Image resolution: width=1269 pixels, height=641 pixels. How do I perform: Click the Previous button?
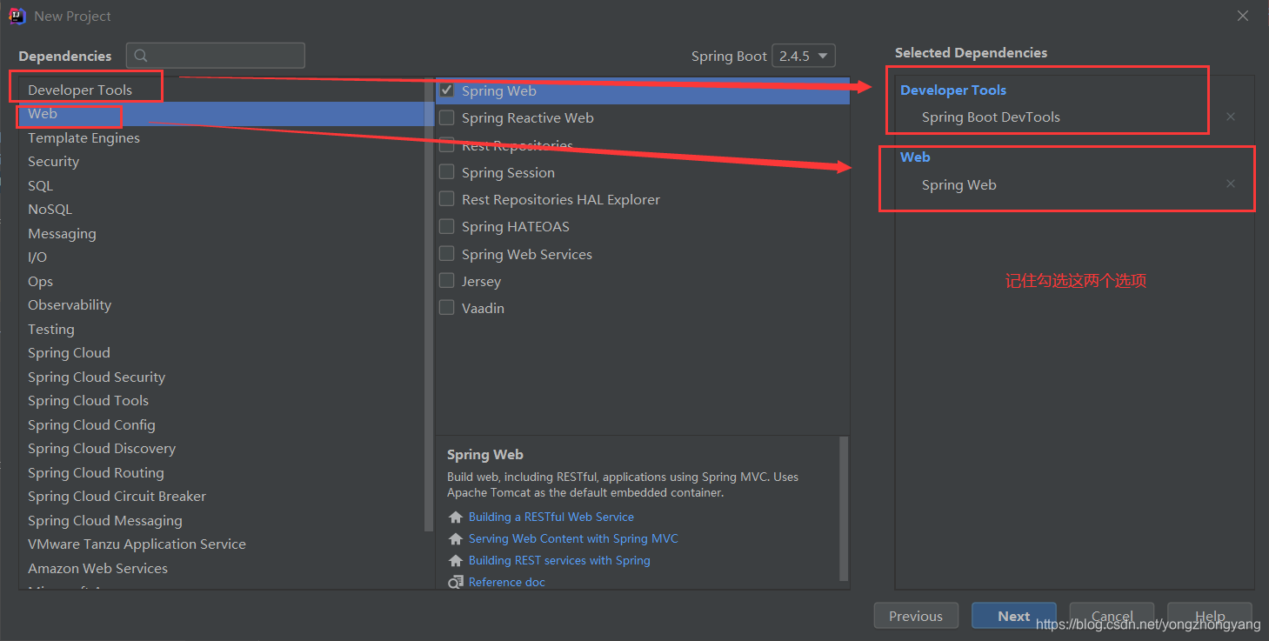click(916, 616)
